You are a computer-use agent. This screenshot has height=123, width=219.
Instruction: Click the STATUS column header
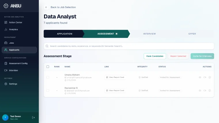162,67
